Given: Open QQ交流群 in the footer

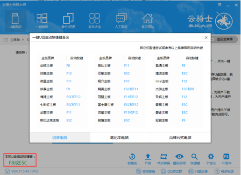Looking at the screenshot, I should (171, 171).
